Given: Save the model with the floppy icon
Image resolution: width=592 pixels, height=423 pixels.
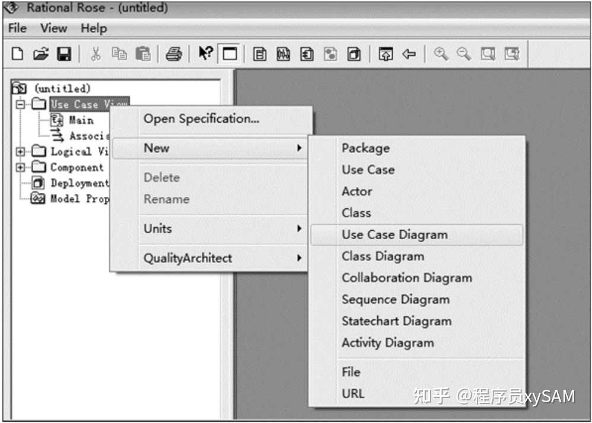Looking at the screenshot, I should tap(64, 54).
